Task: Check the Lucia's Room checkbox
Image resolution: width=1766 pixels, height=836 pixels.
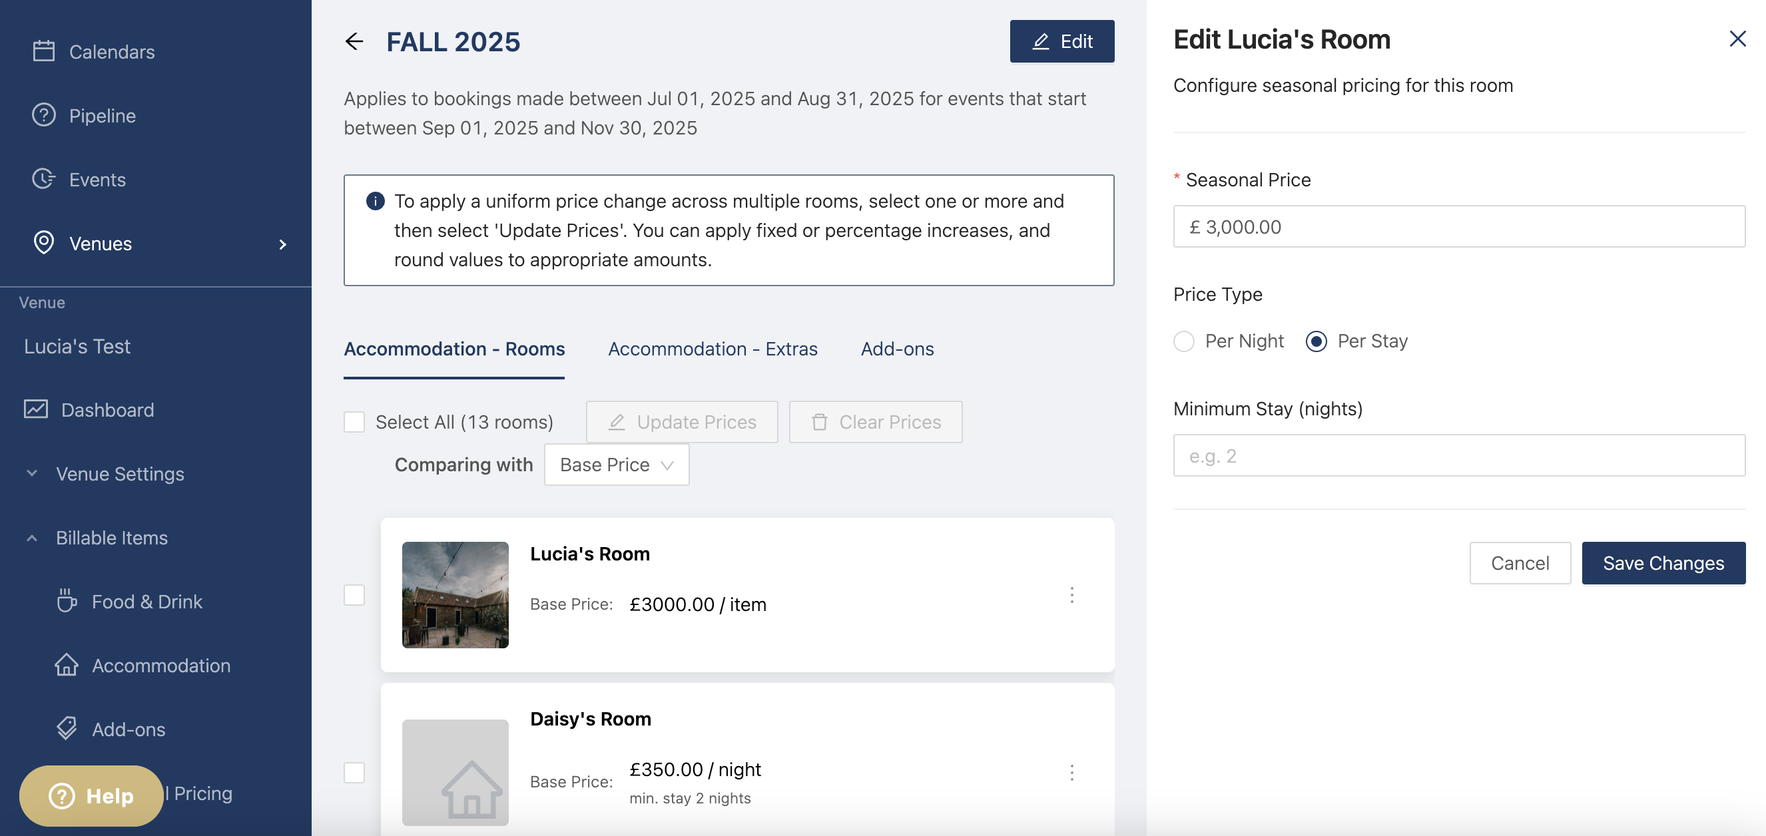Action: click(354, 595)
